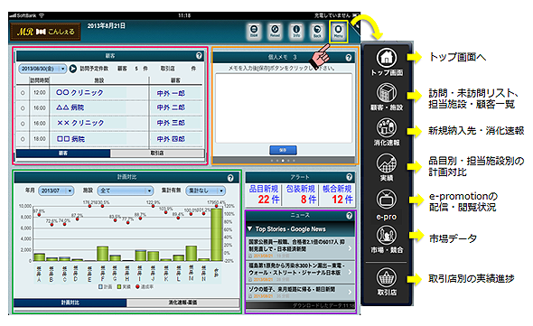Switch to the 消化速報-薬価 tab below chart
The image size is (533, 326).
tap(182, 303)
